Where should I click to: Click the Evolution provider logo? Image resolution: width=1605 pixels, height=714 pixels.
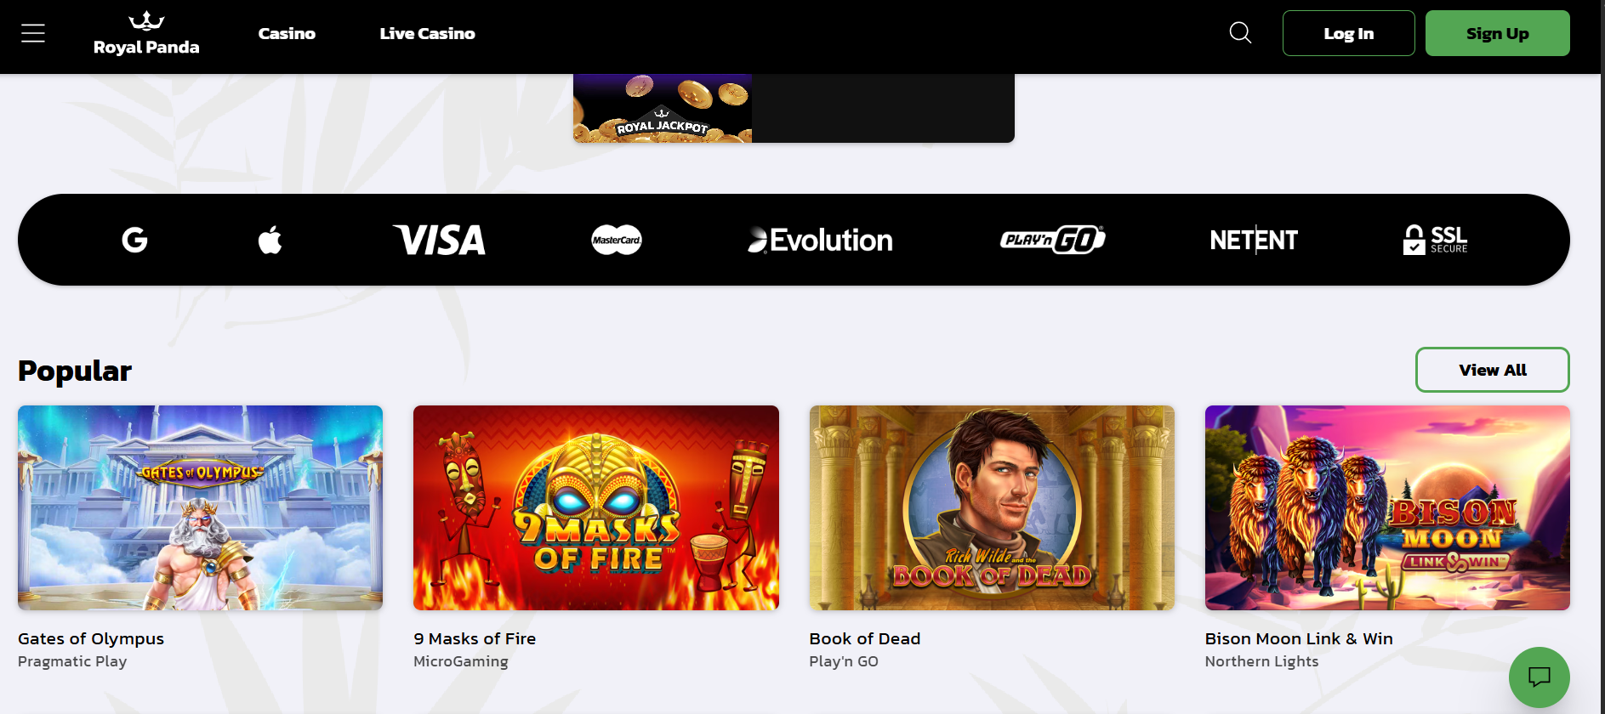pyautogui.click(x=820, y=241)
